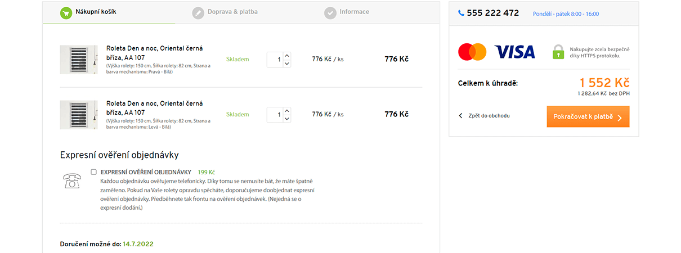Go back via Zpět do obchodu link
The height and width of the screenshot is (253, 681).
(485, 116)
